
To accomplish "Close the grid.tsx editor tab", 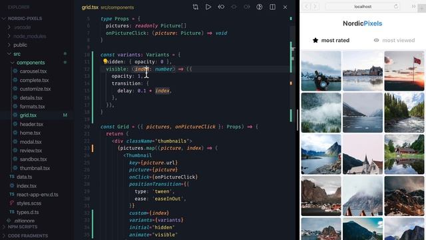I will point(285,7).
